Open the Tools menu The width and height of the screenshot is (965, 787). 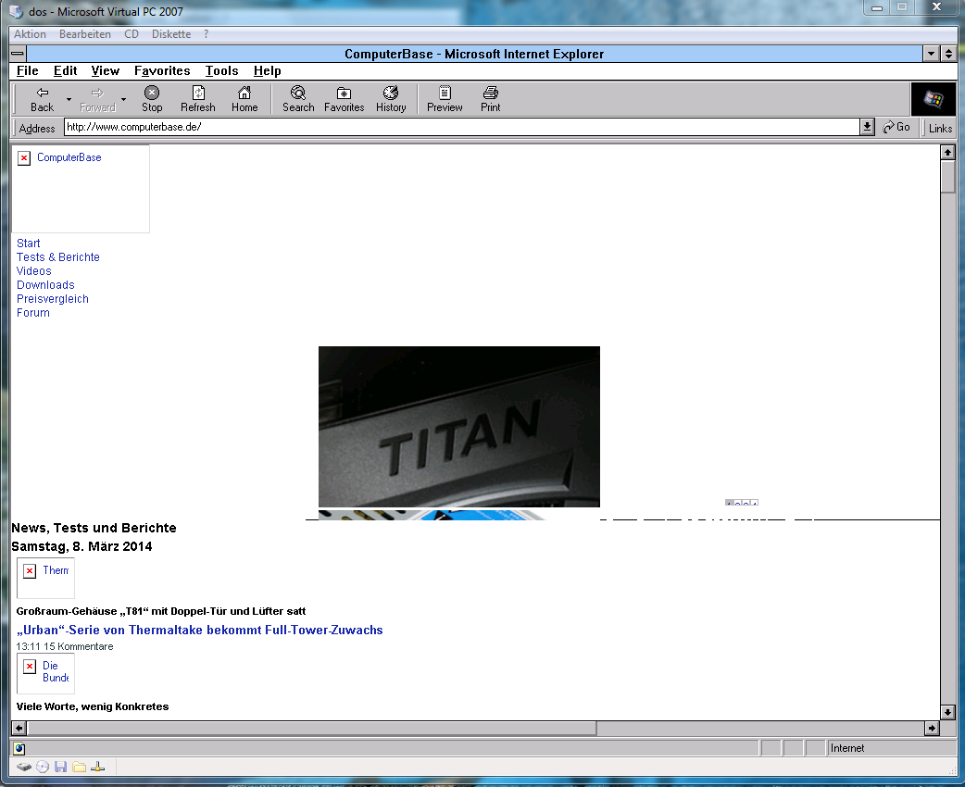click(221, 70)
